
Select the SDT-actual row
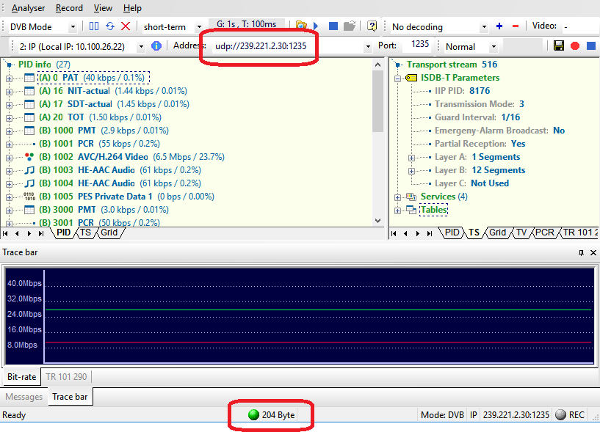(114, 104)
